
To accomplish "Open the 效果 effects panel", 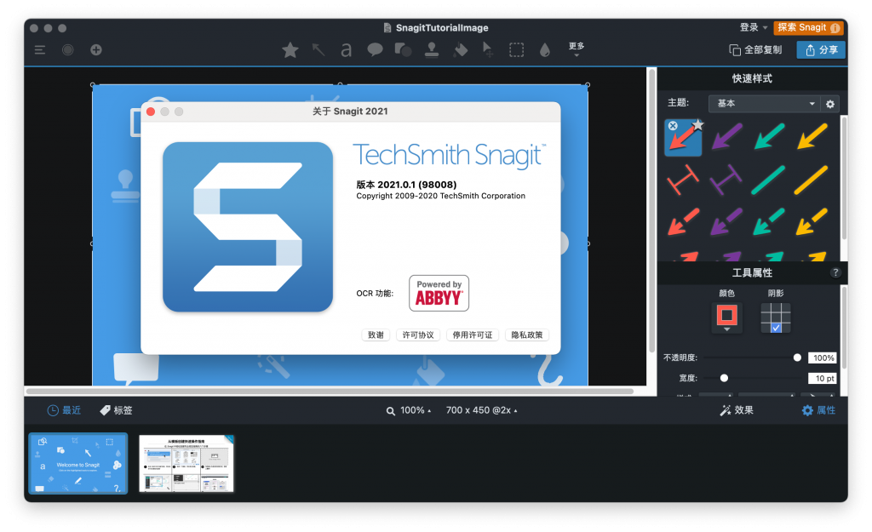I will (x=737, y=410).
